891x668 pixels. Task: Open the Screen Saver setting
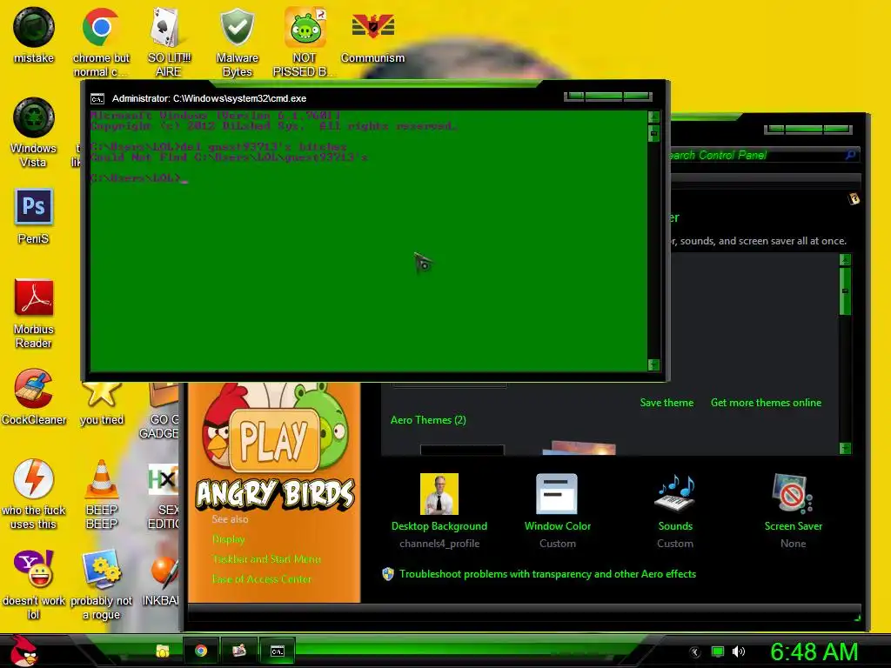pos(794,511)
